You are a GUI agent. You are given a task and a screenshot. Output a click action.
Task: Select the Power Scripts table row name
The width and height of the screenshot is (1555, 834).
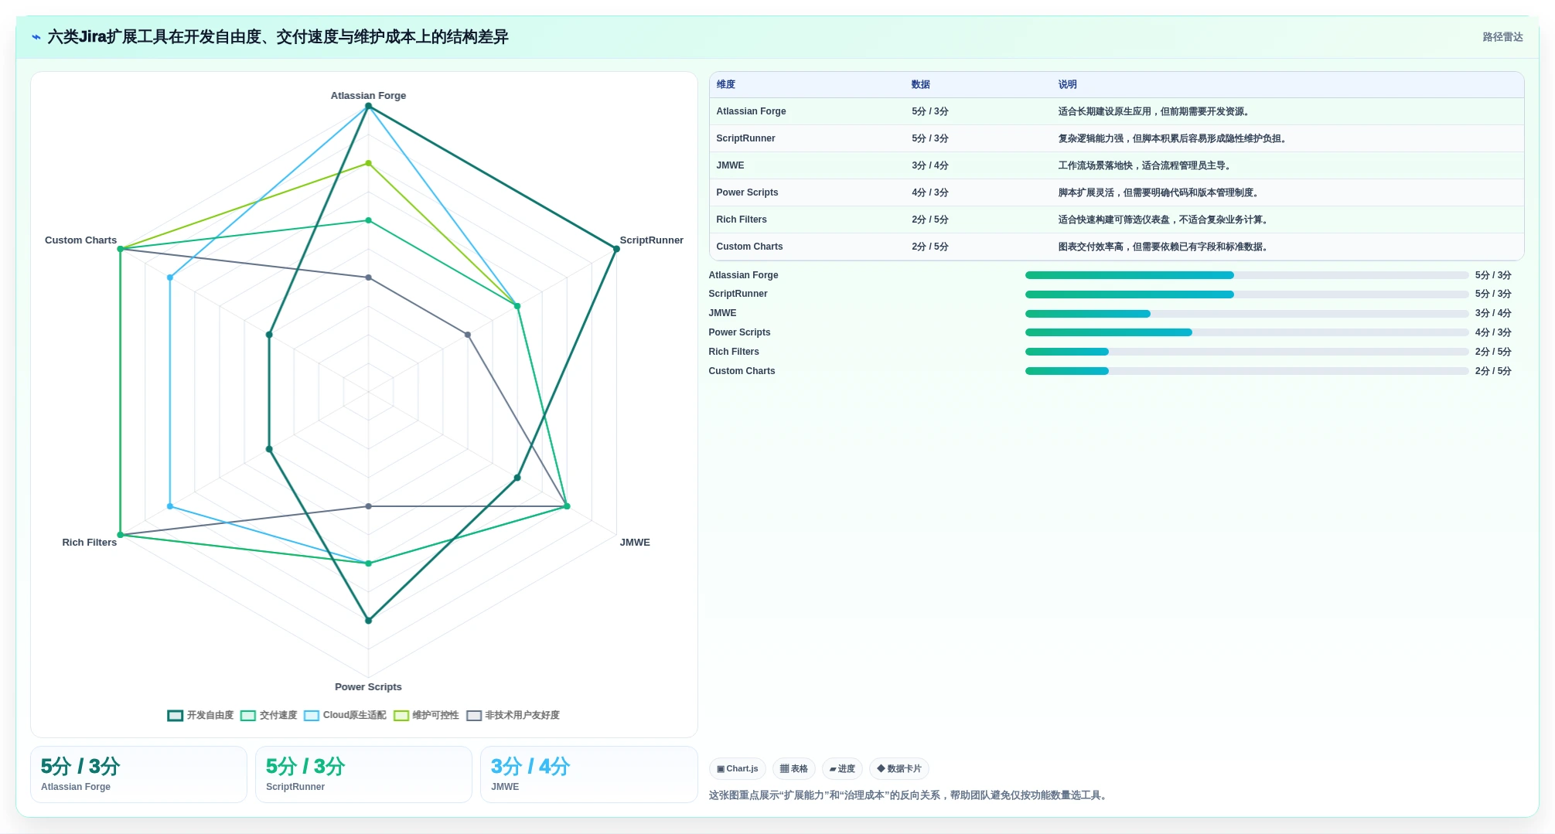tap(747, 192)
